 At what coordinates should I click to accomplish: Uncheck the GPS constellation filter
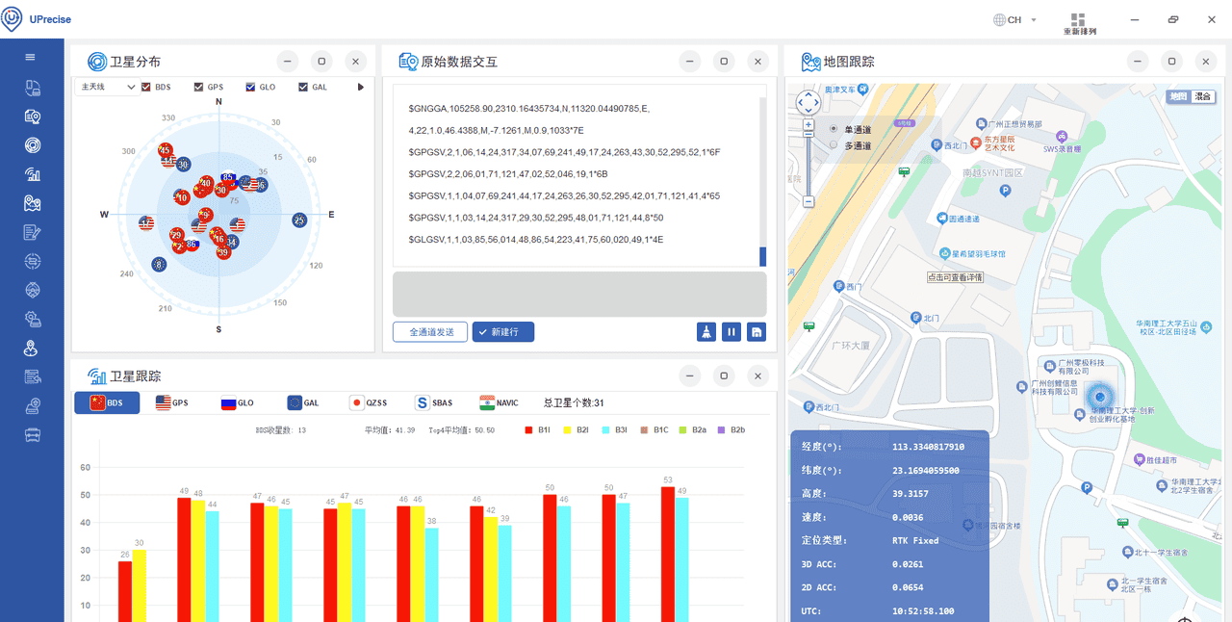(197, 87)
